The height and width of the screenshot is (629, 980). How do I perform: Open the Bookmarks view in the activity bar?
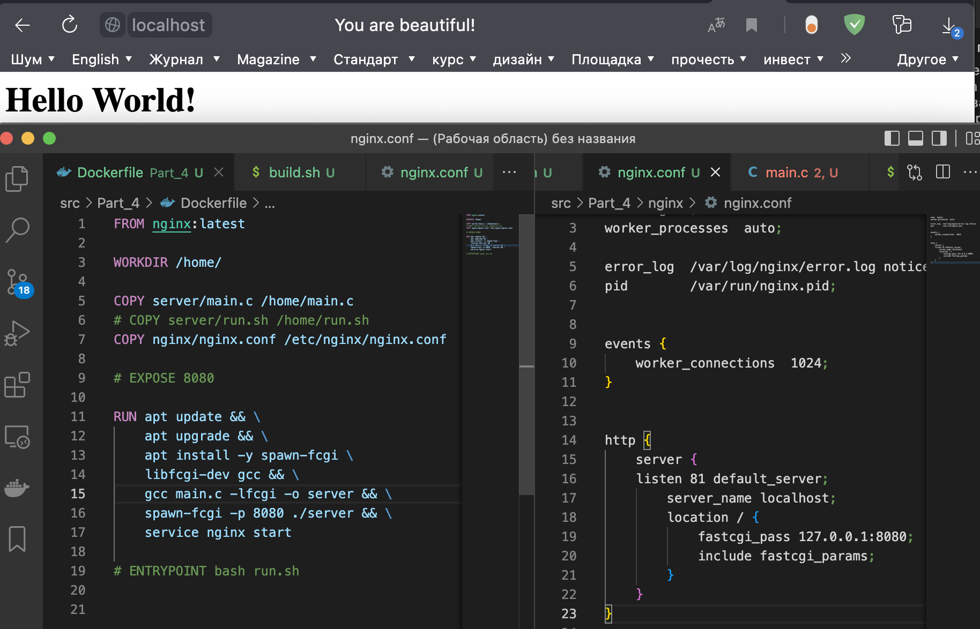tap(17, 538)
